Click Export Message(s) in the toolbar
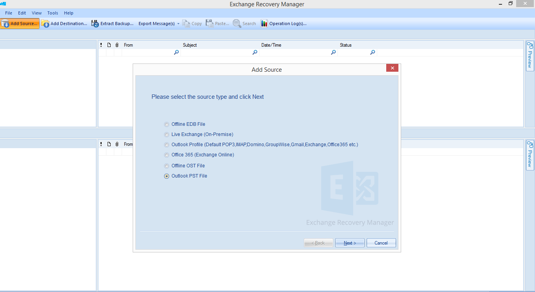535x292 pixels. click(157, 24)
